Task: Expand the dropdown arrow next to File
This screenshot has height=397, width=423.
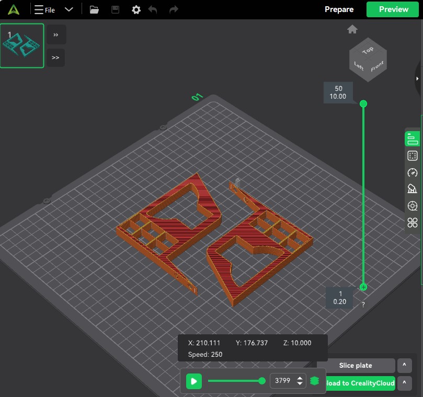Action: (68, 9)
